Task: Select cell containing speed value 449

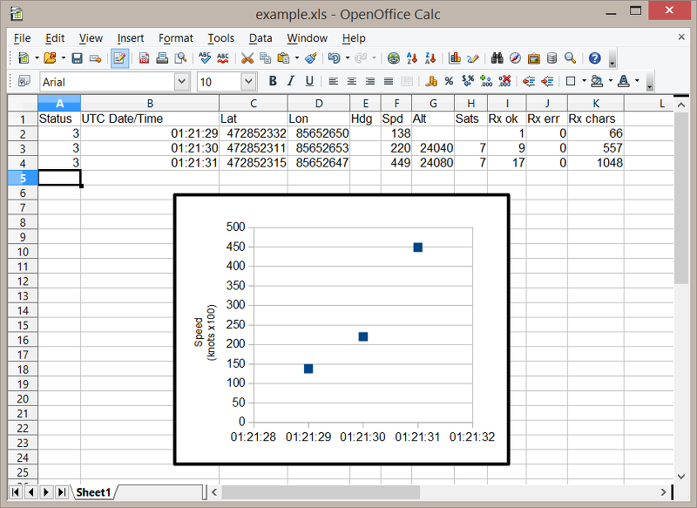Action: click(x=396, y=163)
